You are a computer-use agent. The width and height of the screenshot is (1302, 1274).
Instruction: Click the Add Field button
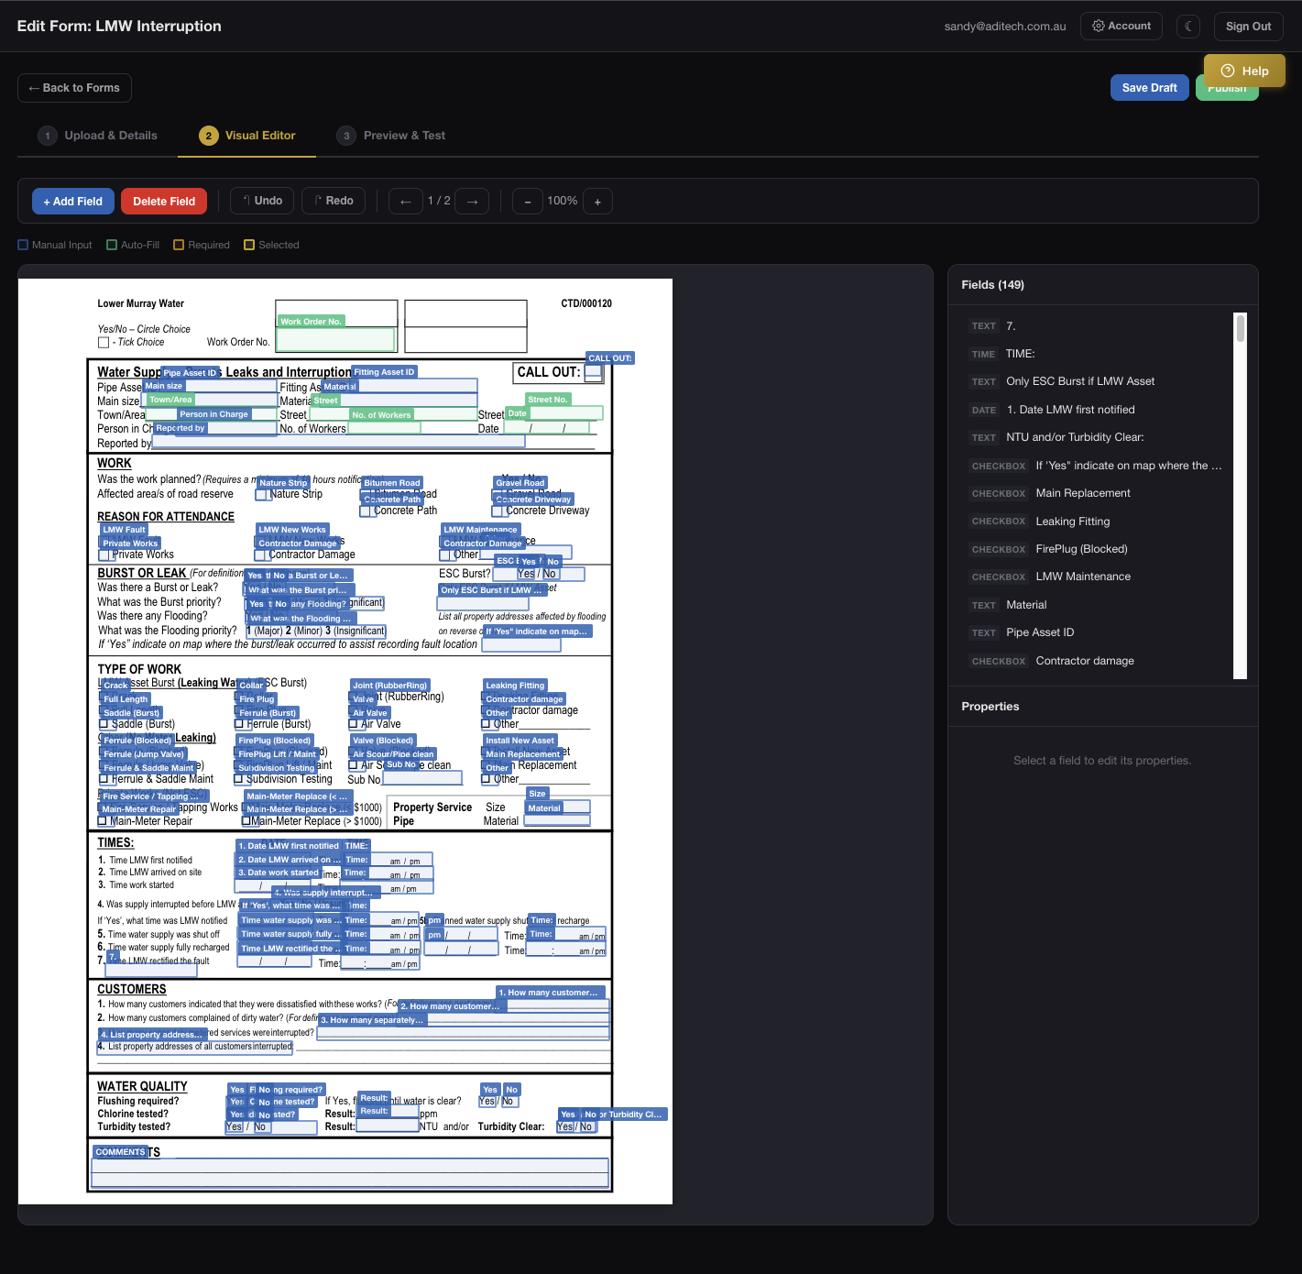point(73,202)
